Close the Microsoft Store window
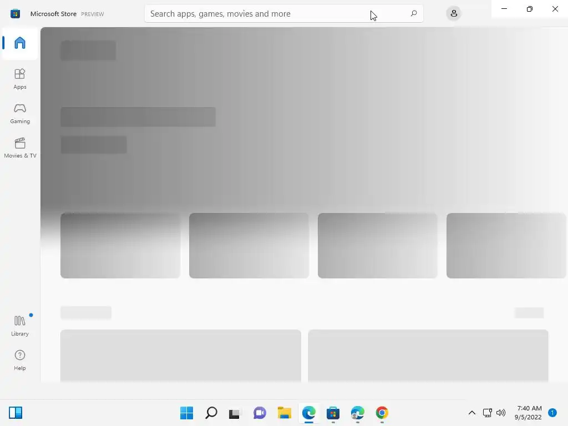Screen dimensions: 568x426 (x=555, y=9)
